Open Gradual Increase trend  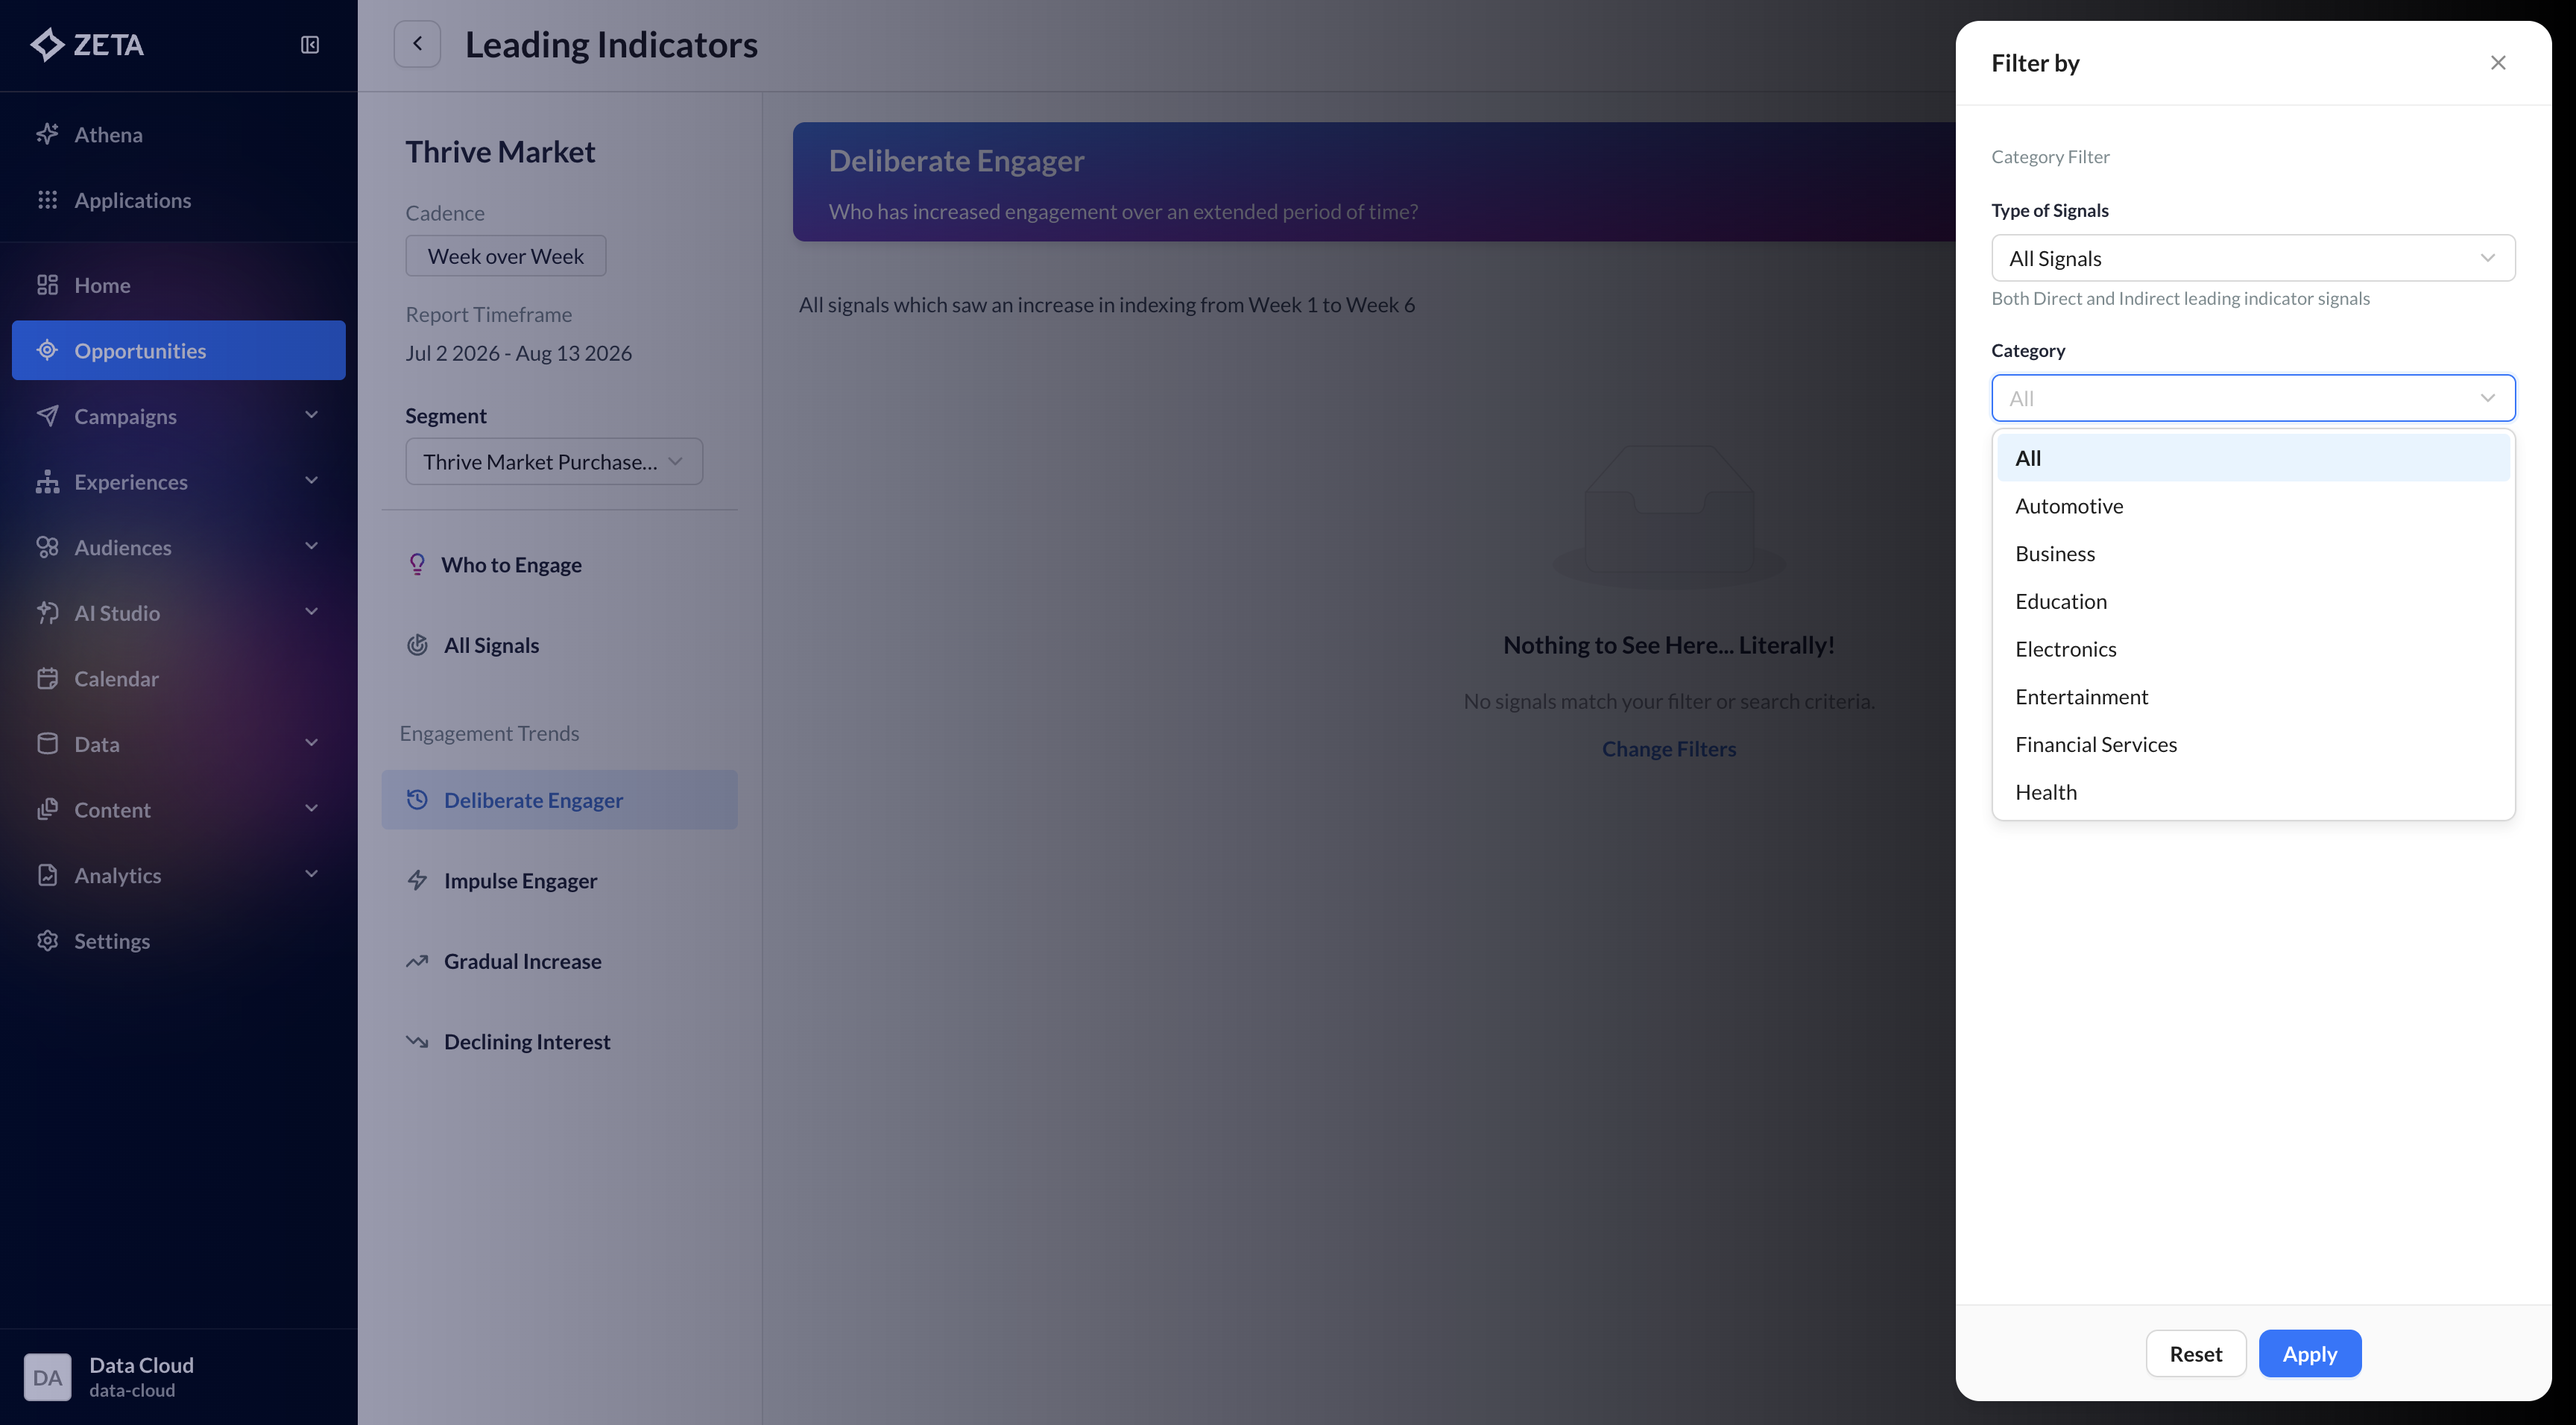coord(560,961)
